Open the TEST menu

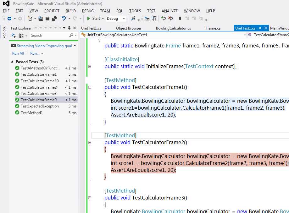151,11
